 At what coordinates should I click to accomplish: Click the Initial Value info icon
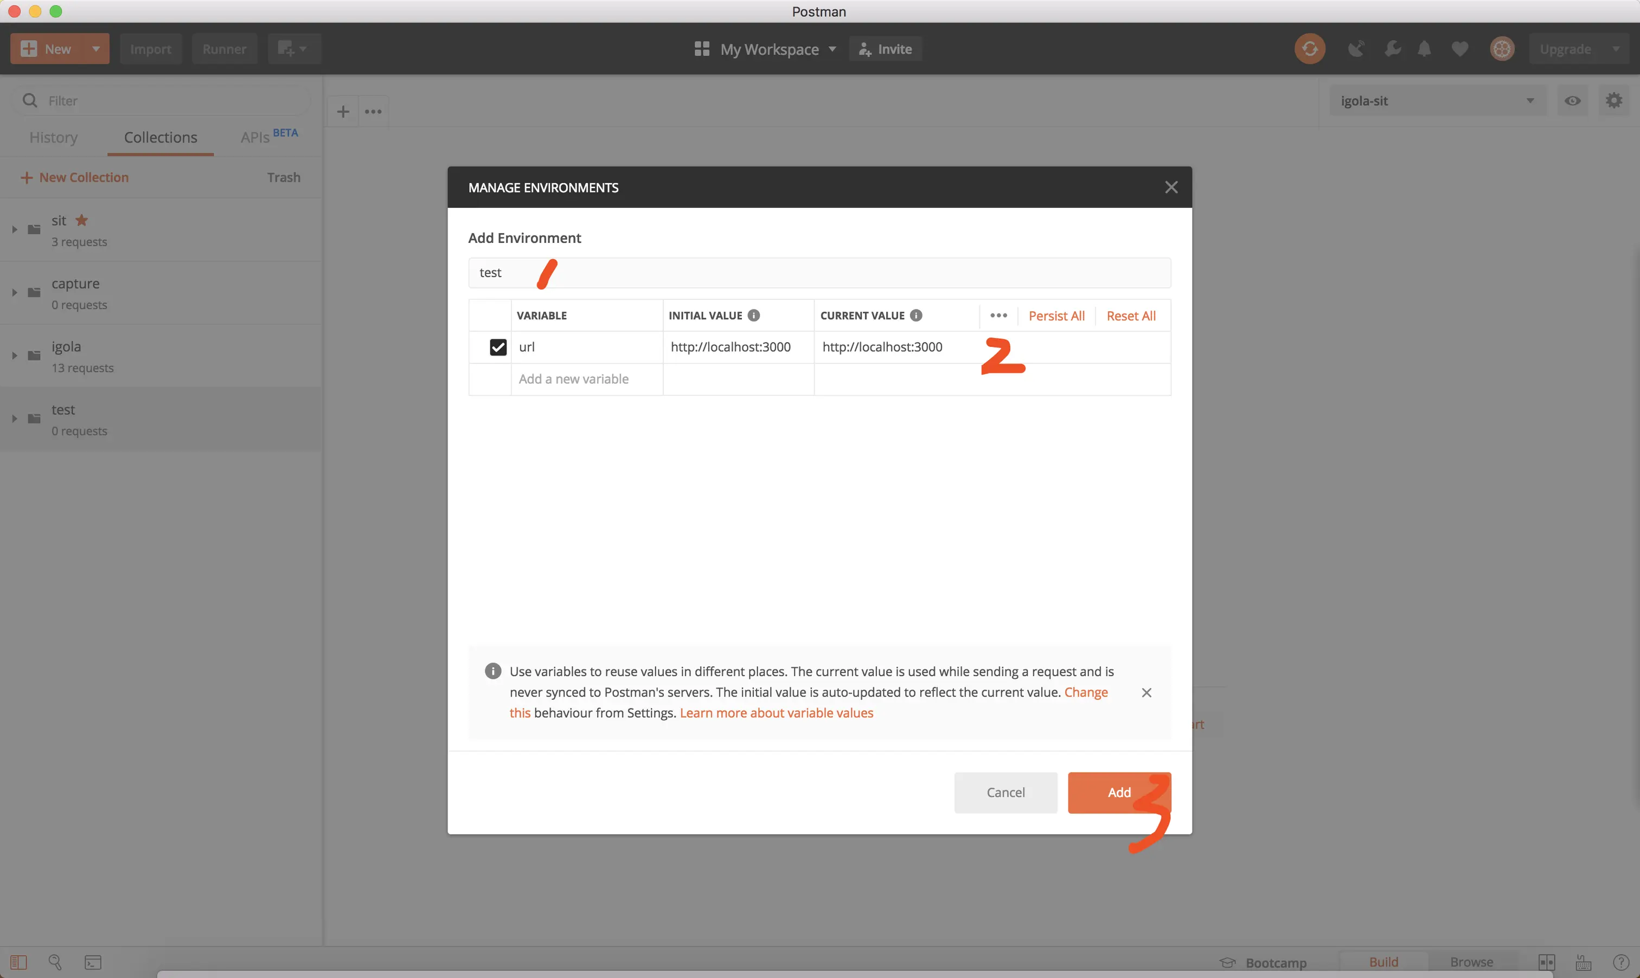(753, 316)
